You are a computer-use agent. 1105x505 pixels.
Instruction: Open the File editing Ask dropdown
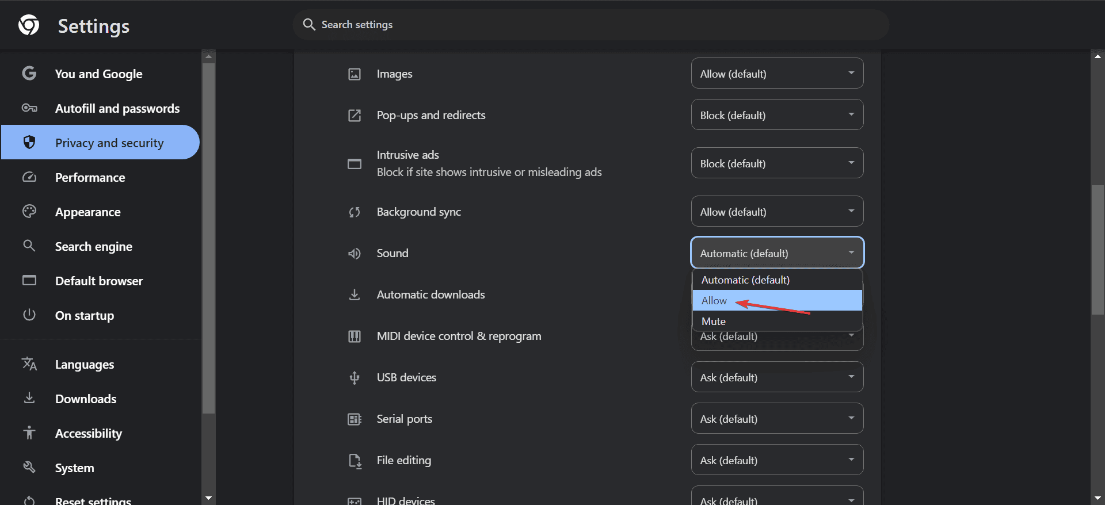click(777, 460)
